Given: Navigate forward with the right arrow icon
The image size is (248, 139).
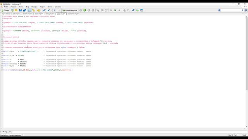Looking at the screenshot, I should [x=59, y=10].
